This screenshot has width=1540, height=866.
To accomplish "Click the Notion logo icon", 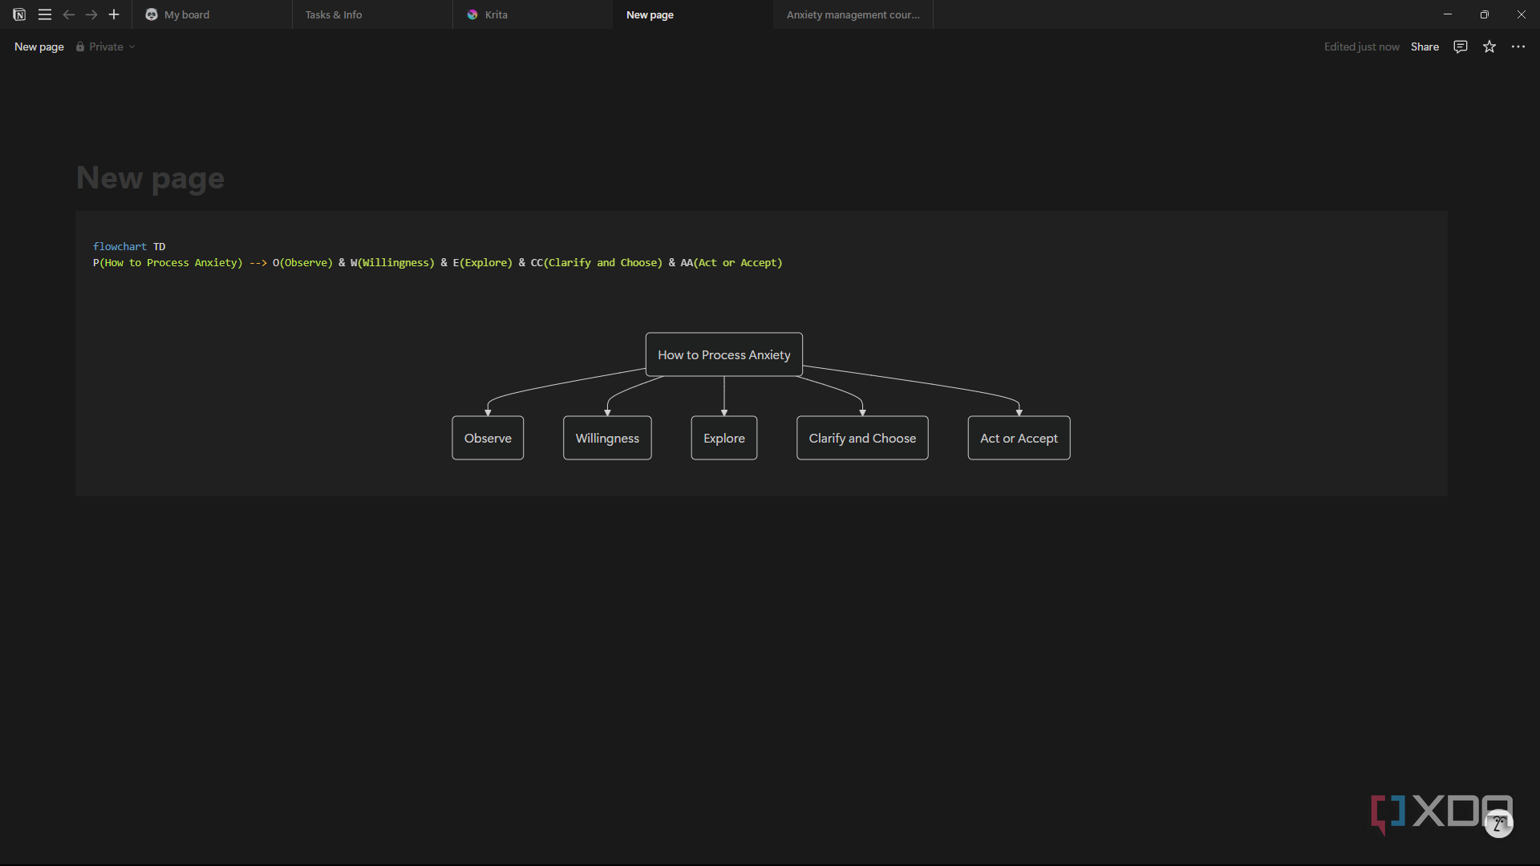I will (19, 14).
